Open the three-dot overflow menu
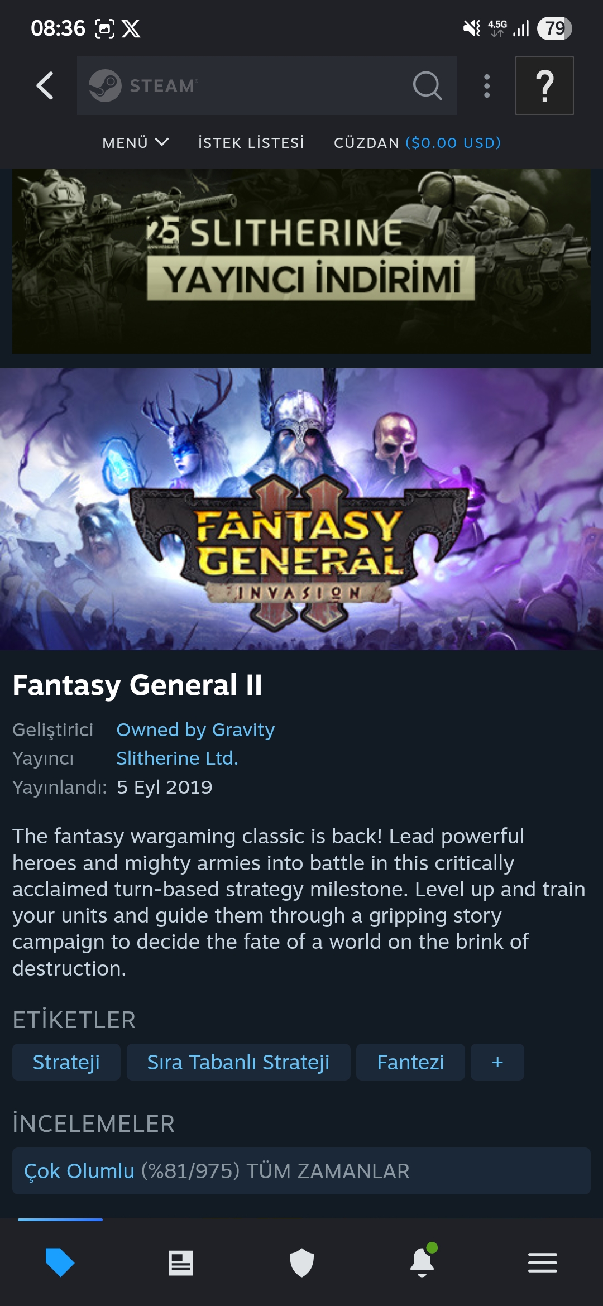 click(x=487, y=86)
